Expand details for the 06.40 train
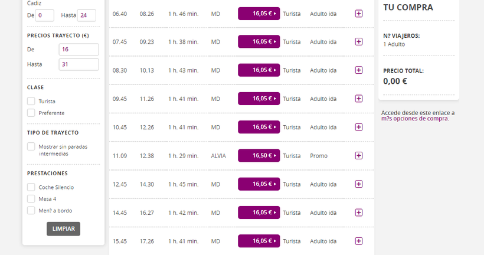 (358, 13)
